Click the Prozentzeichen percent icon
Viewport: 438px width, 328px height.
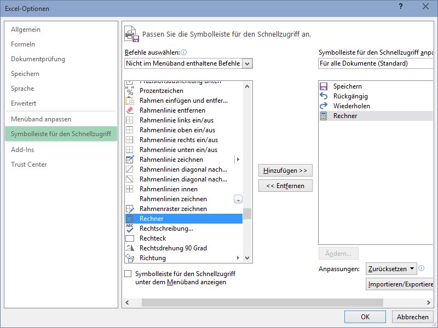coord(130,91)
